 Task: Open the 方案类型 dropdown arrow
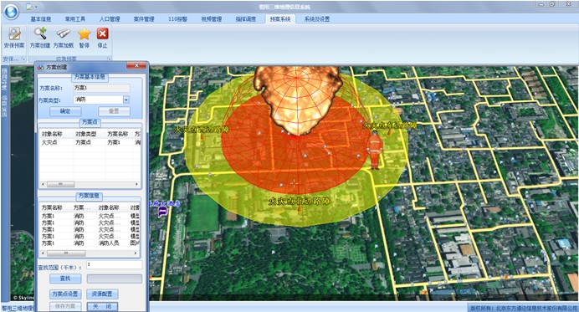click(x=126, y=100)
